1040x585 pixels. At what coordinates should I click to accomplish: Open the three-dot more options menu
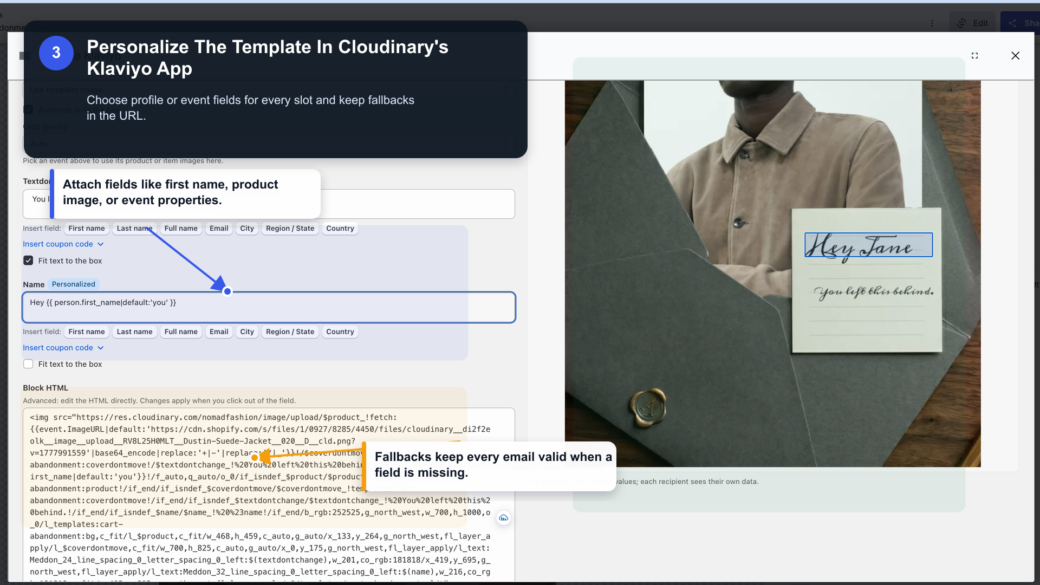(x=932, y=23)
